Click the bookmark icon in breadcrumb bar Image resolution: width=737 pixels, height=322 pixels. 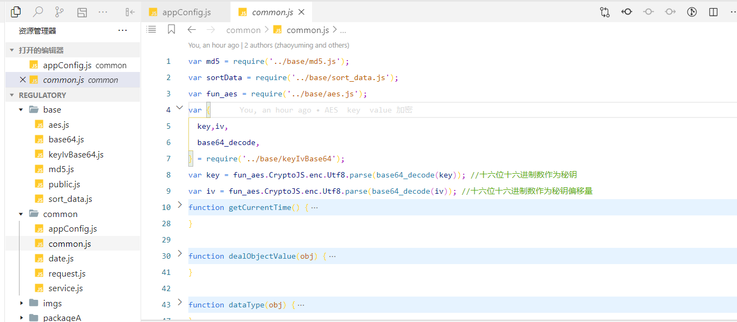coord(171,30)
